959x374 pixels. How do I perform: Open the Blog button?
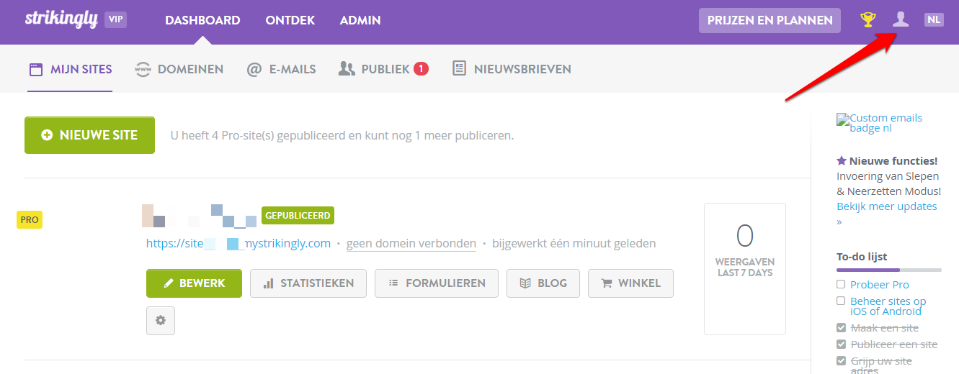(x=543, y=283)
